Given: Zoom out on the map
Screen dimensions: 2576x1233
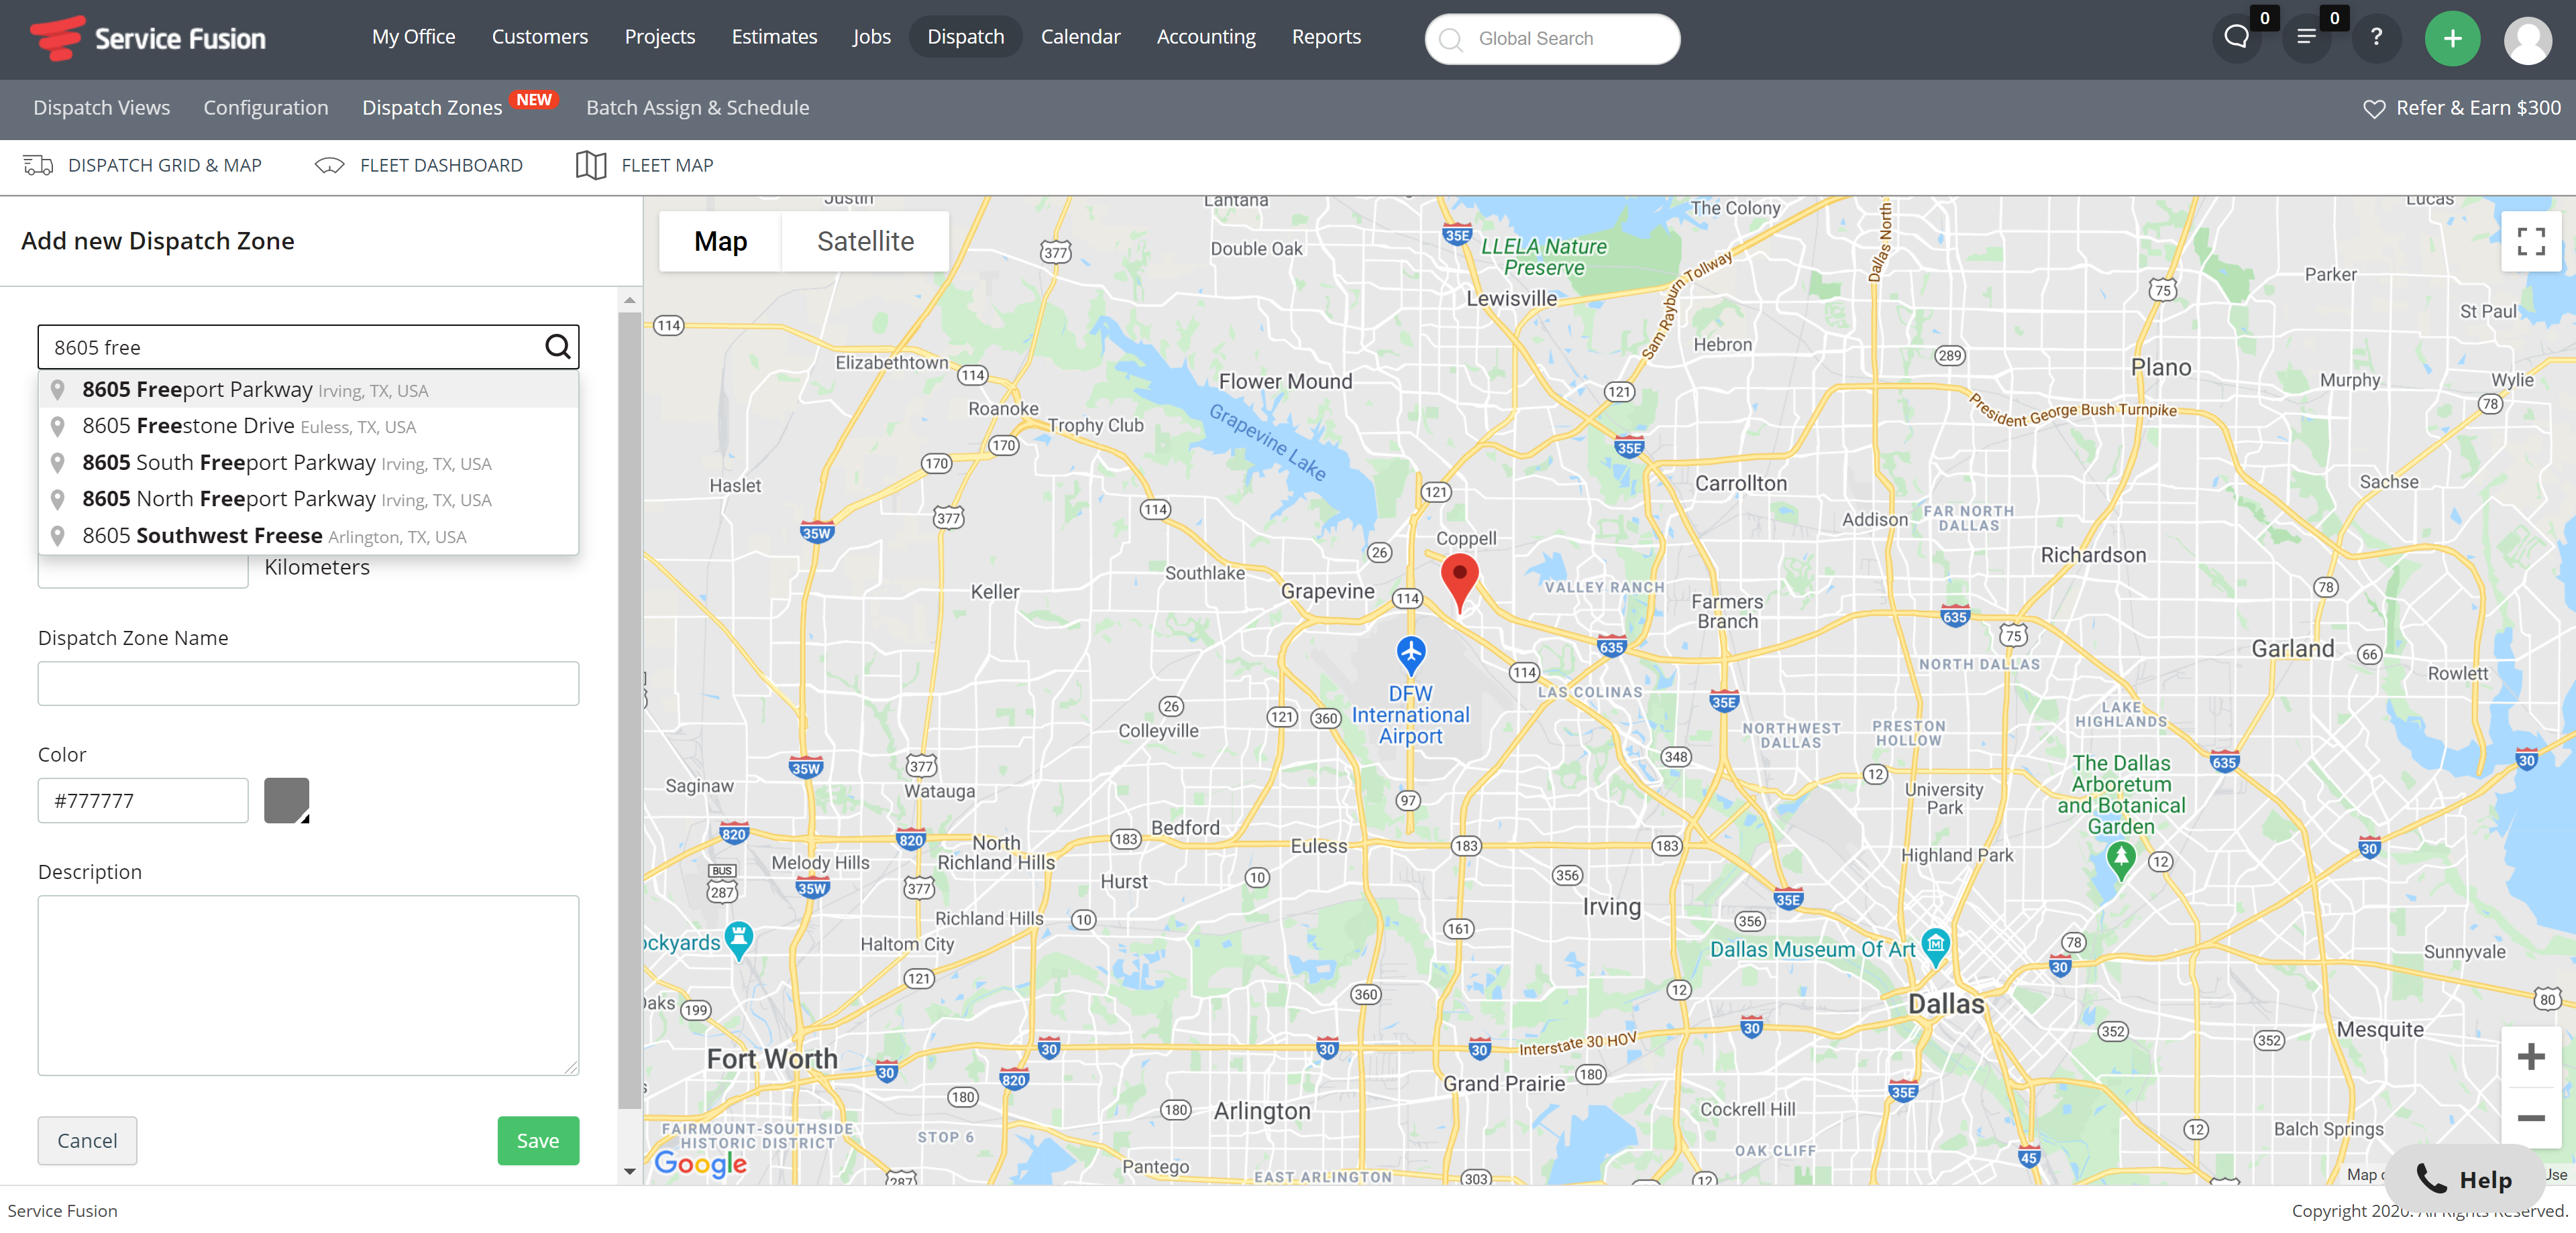Looking at the screenshot, I should tap(2531, 1117).
